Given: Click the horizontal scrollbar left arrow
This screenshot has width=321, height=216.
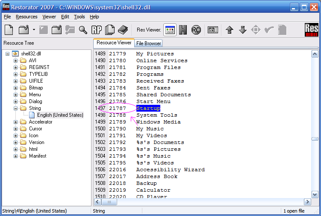Looking at the screenshot, I should point(97,202).
